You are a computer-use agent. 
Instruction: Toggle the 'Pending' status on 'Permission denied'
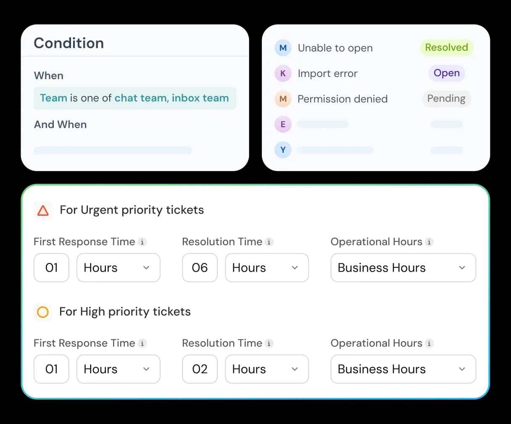[446, 99]
